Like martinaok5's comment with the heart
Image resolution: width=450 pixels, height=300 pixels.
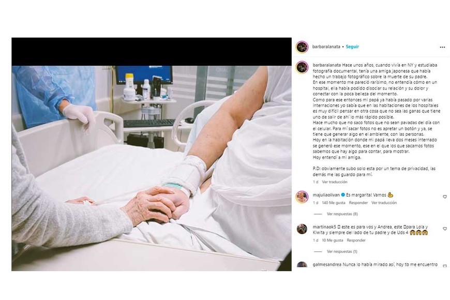(444, 229)
